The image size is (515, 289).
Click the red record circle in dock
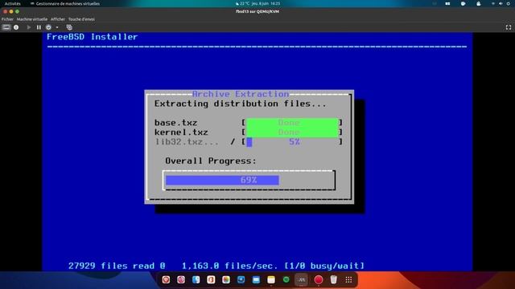point(319,280)
